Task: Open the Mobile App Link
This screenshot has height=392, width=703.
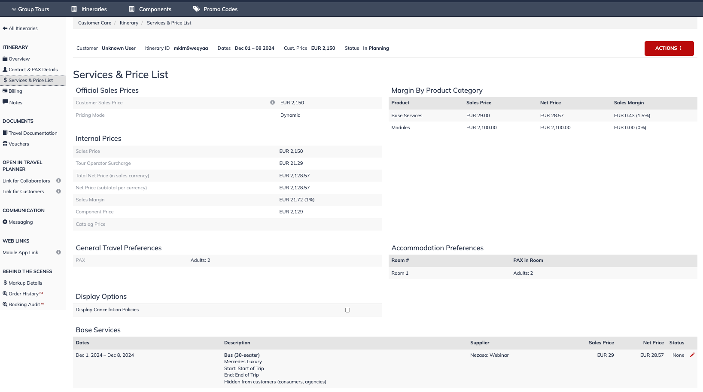Action: coord(20,252)
